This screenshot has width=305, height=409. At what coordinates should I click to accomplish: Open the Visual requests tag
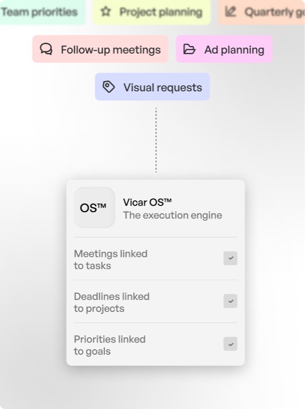click(x=152, y=86)
